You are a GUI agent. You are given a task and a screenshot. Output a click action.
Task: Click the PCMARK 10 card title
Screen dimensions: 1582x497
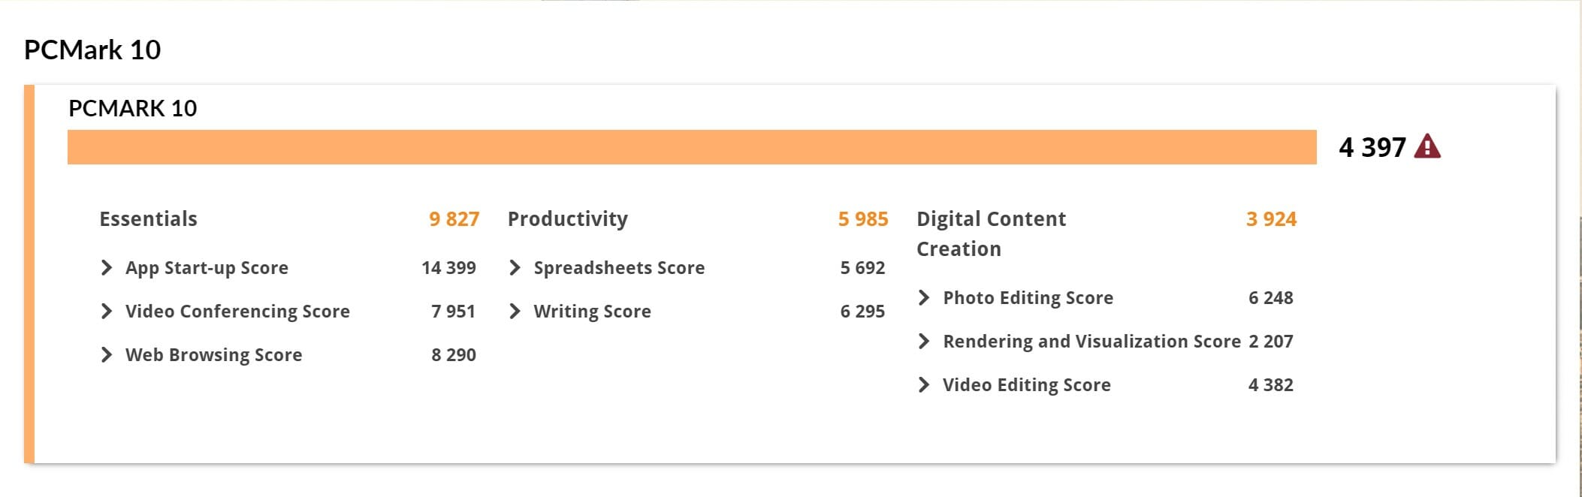[133, 109]
